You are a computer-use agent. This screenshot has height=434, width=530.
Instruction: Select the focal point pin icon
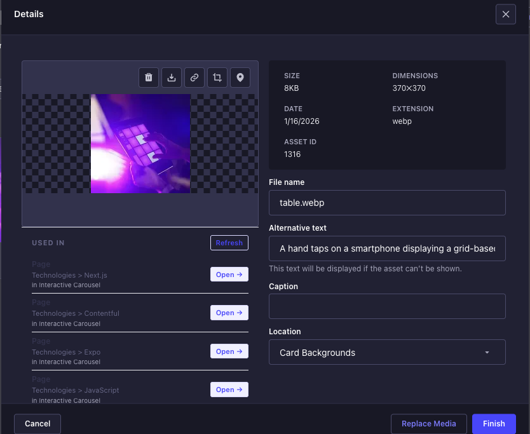[240, 78]
